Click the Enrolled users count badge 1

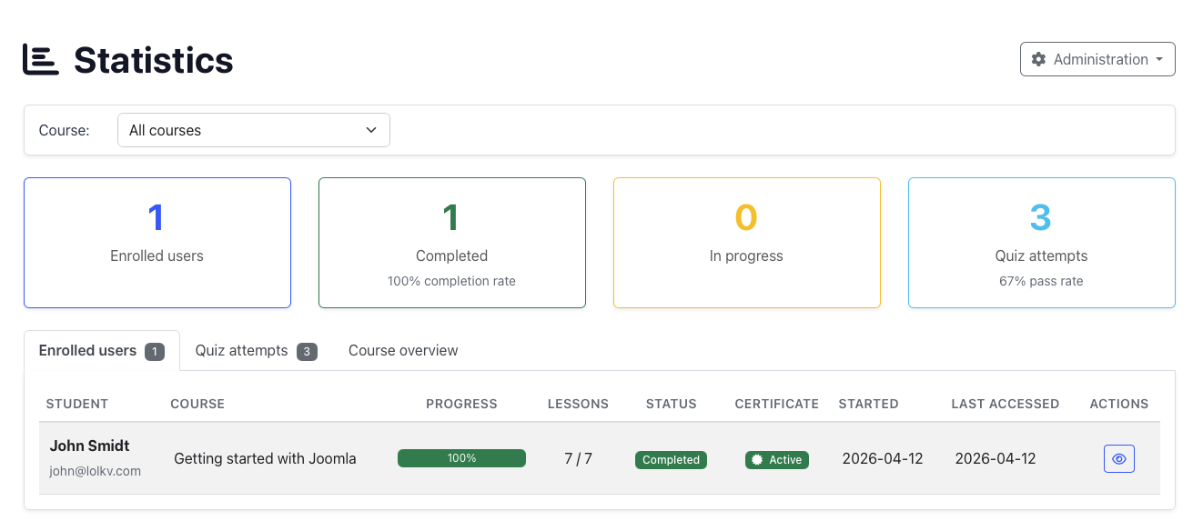coord(155,352)
